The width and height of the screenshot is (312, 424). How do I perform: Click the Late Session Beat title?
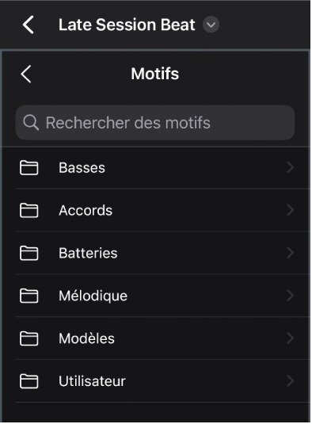point(127,25)
